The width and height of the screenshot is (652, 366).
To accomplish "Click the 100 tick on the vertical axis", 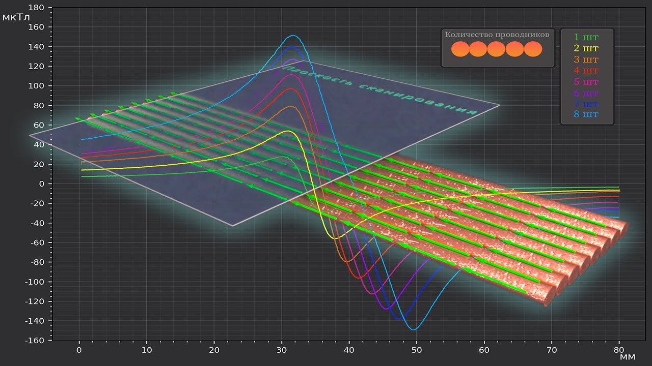I will pyautogui.click(x=37, y=86).
